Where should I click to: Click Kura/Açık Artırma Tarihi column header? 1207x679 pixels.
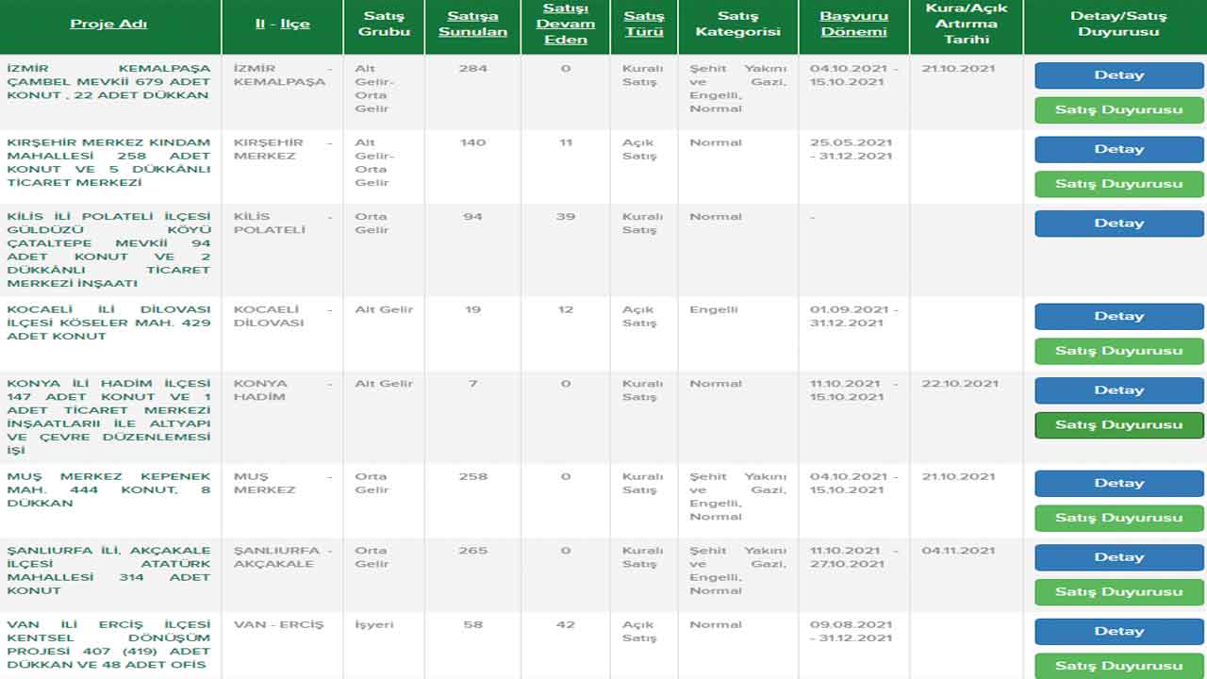967,24
